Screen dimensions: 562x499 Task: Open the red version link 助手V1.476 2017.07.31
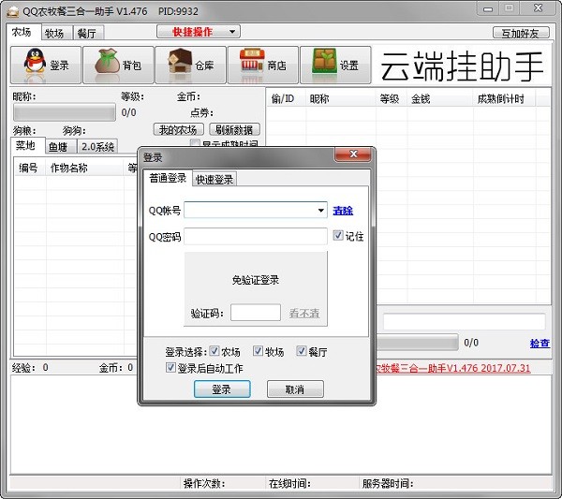tap(452, 368)
